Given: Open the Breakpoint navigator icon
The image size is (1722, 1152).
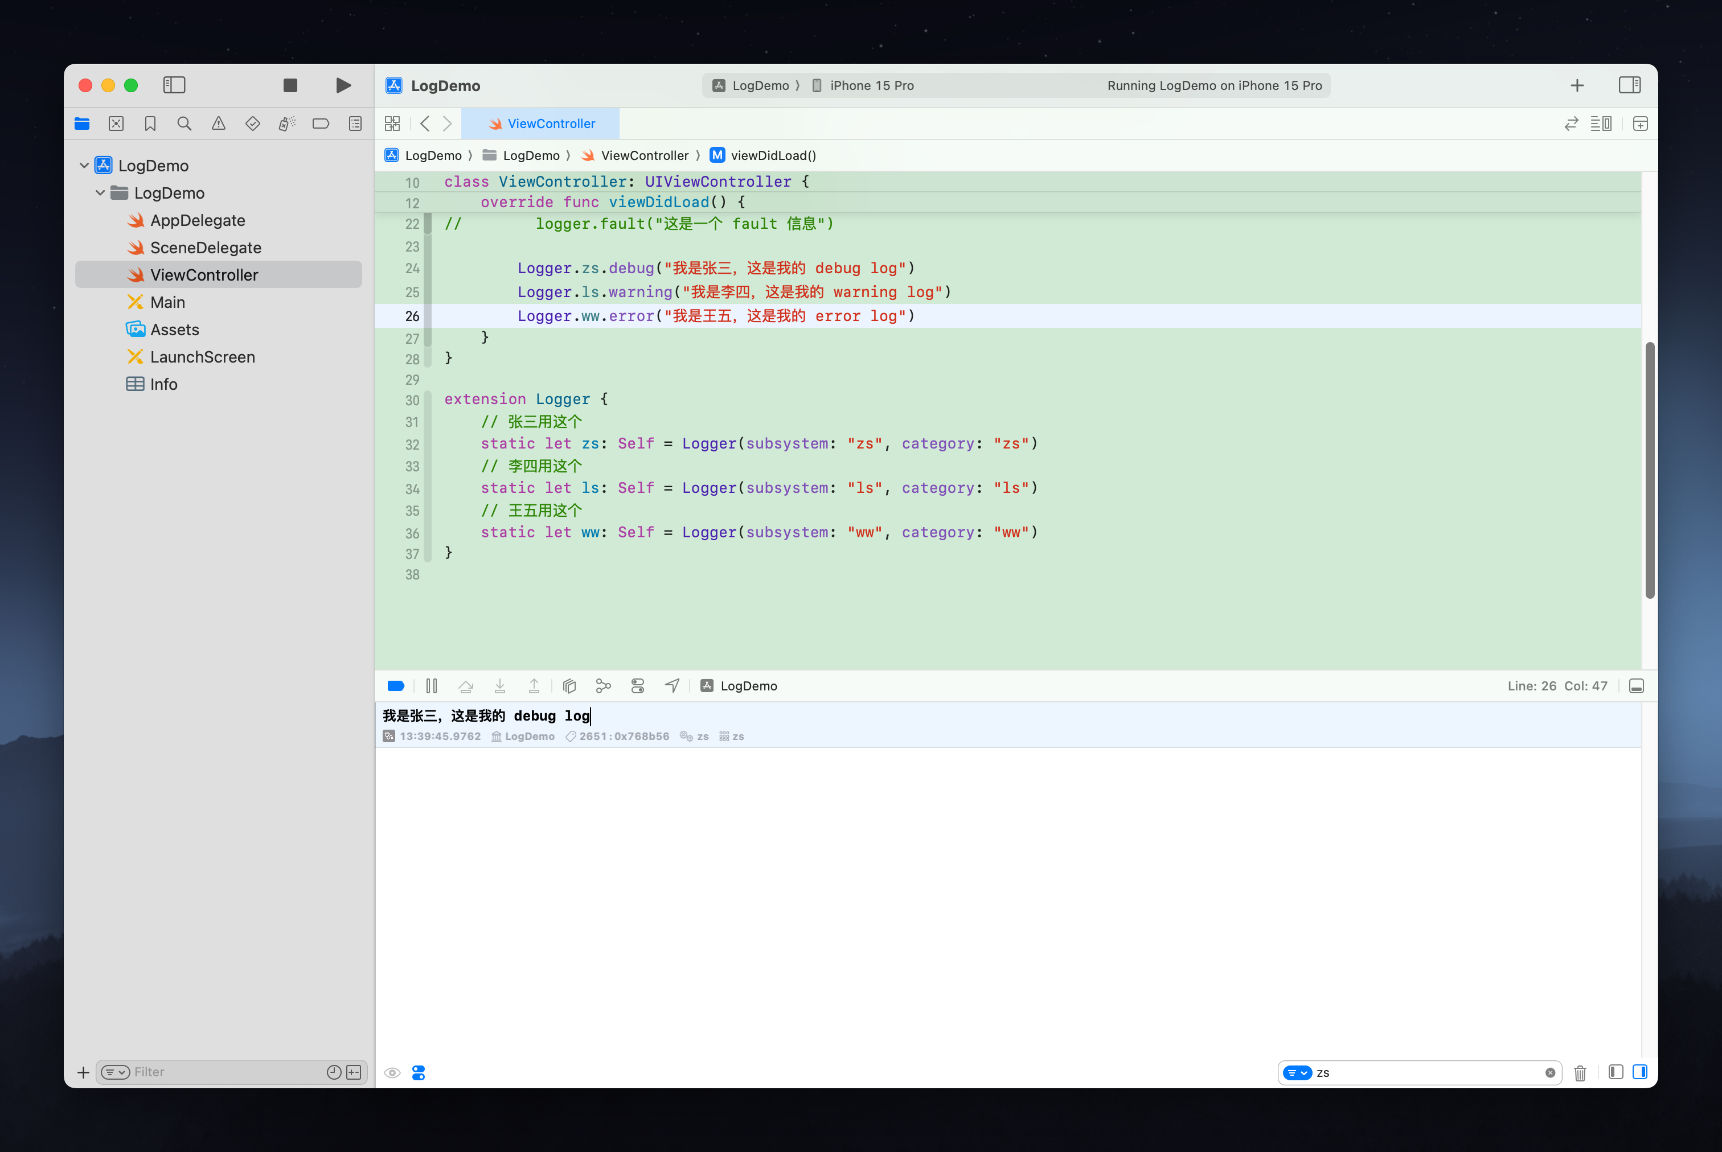Looking at the screenshot, I should [321, 124].
